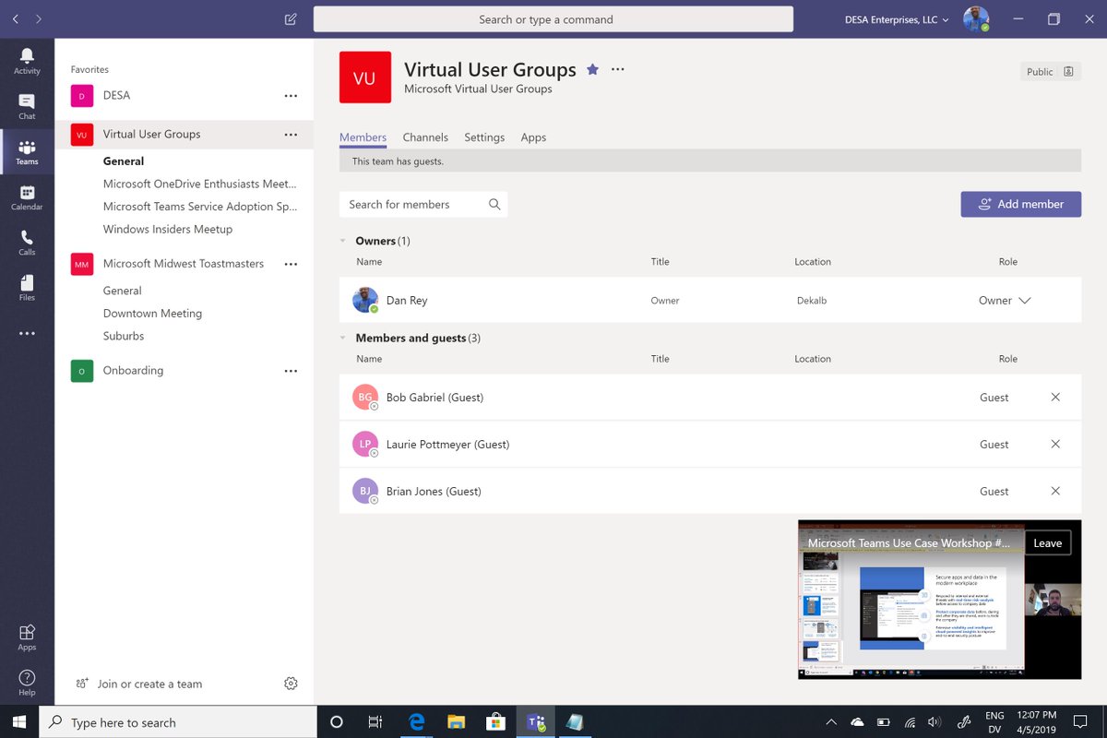Image resolution: width=1107 pixels, height=738 pixels.
Task: Open the volume control in system tray
Action: 934,722
